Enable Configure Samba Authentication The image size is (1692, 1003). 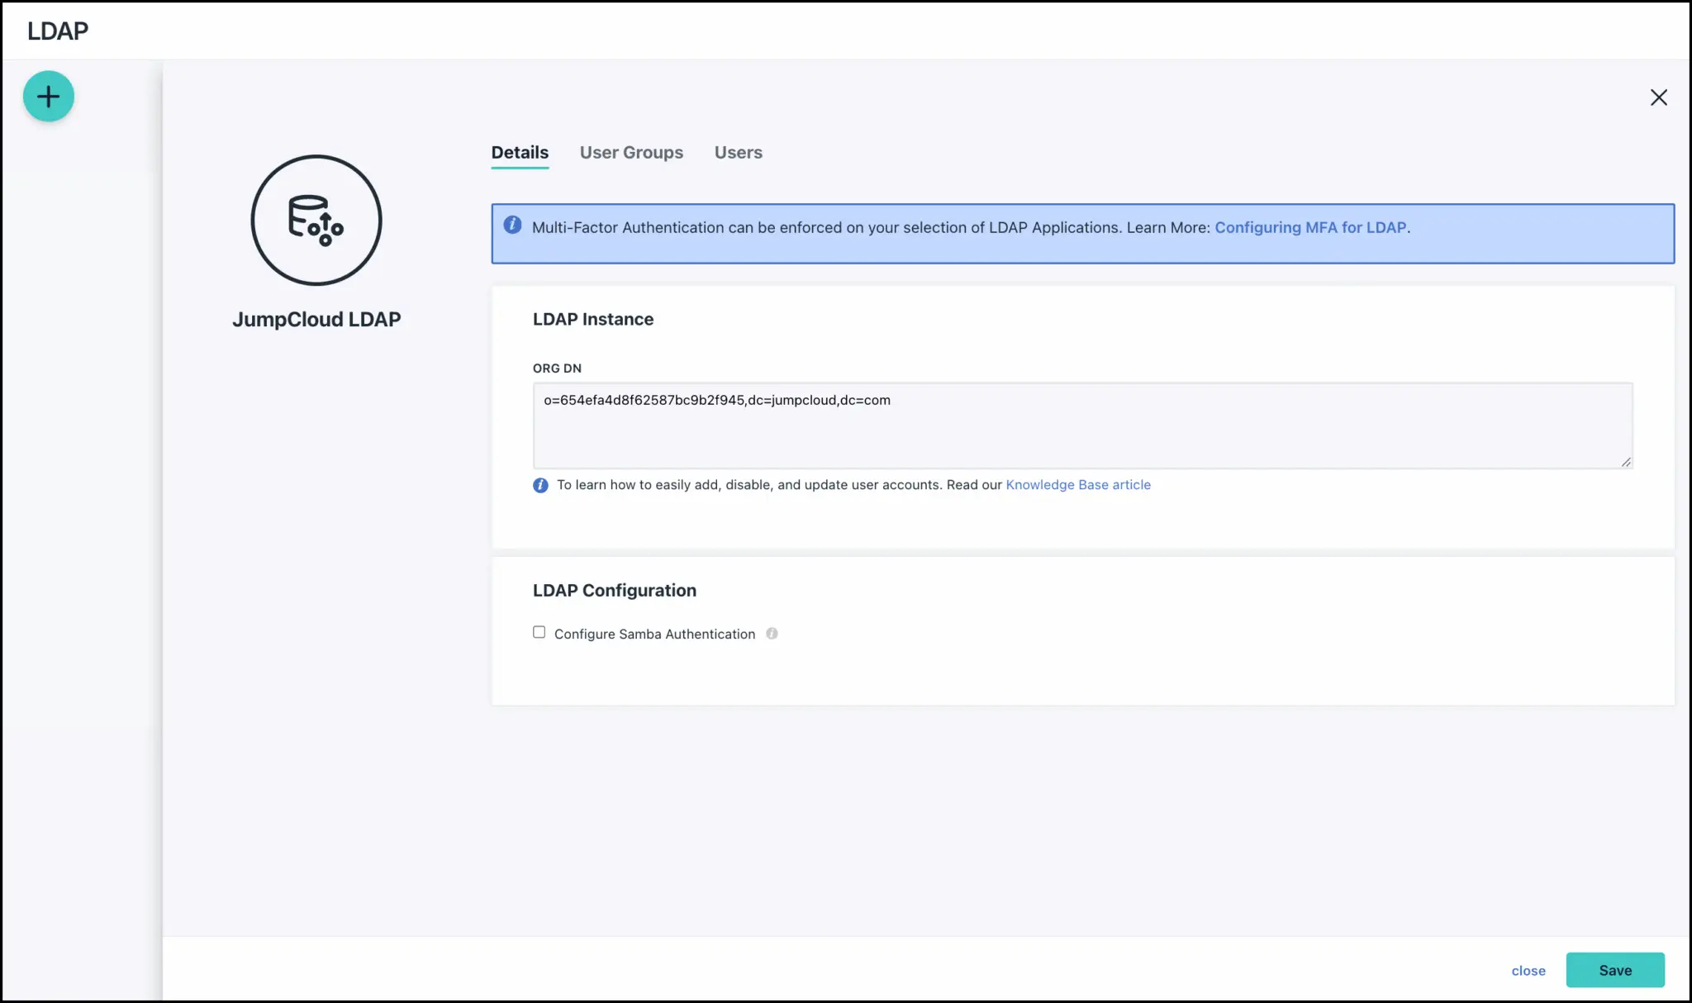539,631
